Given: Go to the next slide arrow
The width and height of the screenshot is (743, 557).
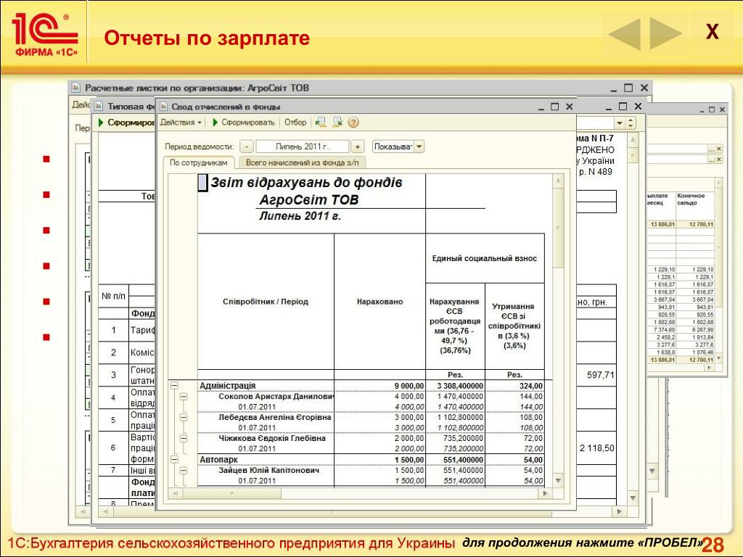Looking at the screenshot, I should [x=665, y=33].
